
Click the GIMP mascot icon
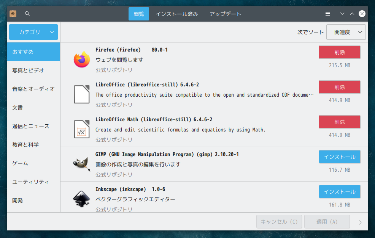pyautogui.click(x=81, y=164)
